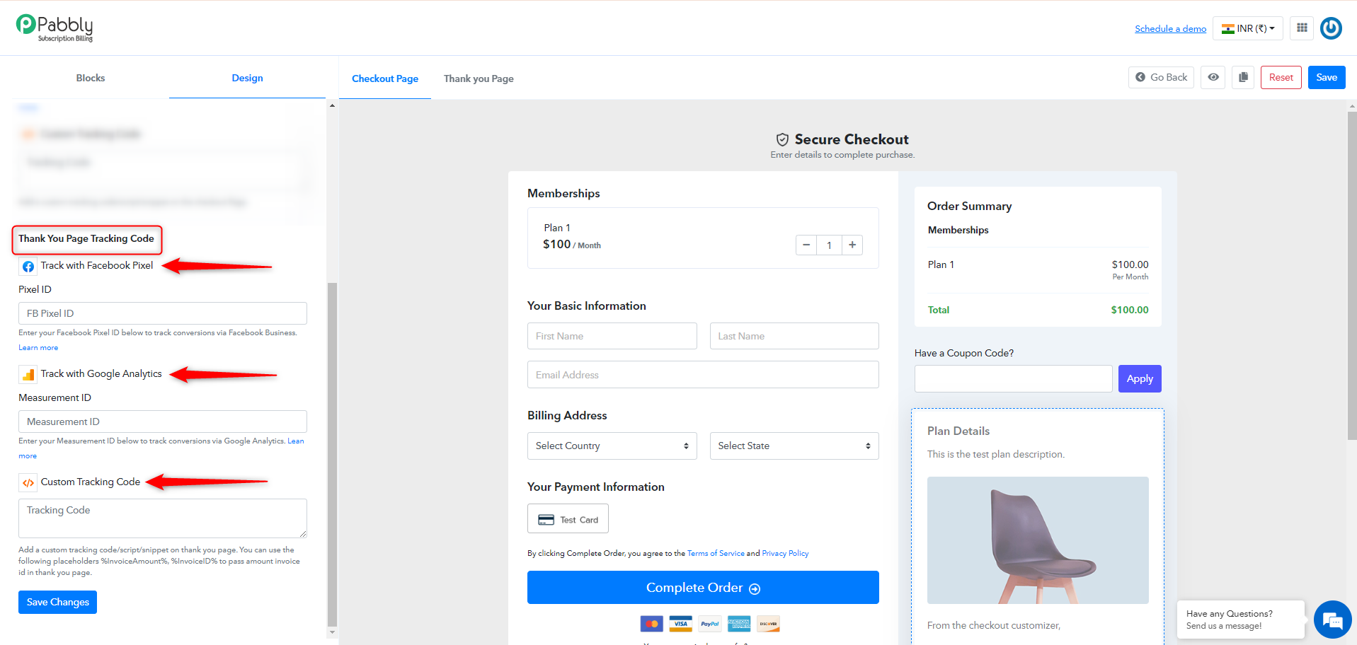Open the INR currency dropdown

(1248, 28)
